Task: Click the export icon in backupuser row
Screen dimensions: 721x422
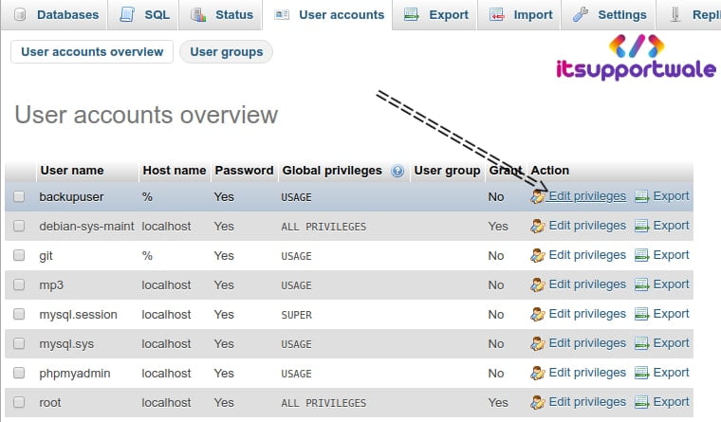Action: click(x=642, y=196)
